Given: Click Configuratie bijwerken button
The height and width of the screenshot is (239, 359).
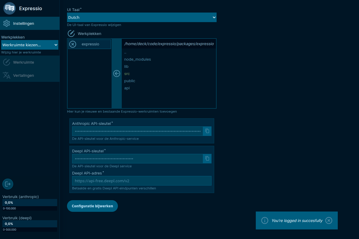Looking at the screenshot, I should pyautogui.click(x=92, y=206).
